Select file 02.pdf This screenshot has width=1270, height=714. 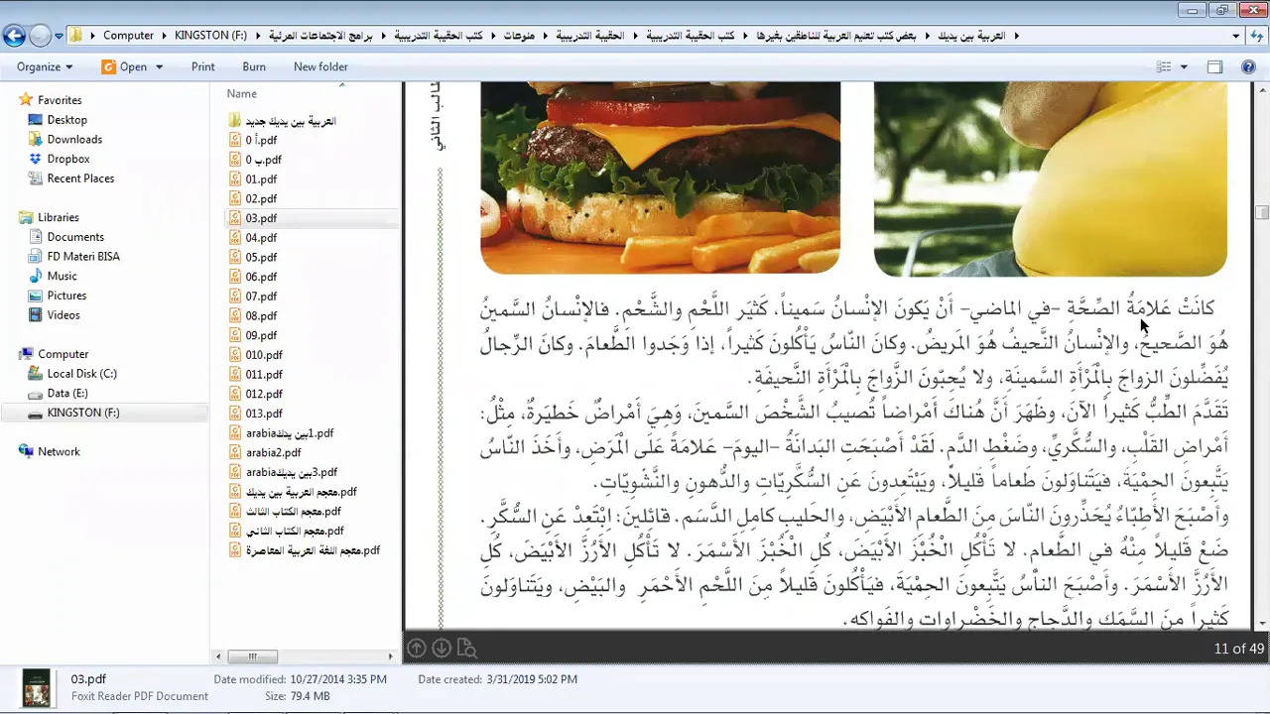click(x=261, y=198)
